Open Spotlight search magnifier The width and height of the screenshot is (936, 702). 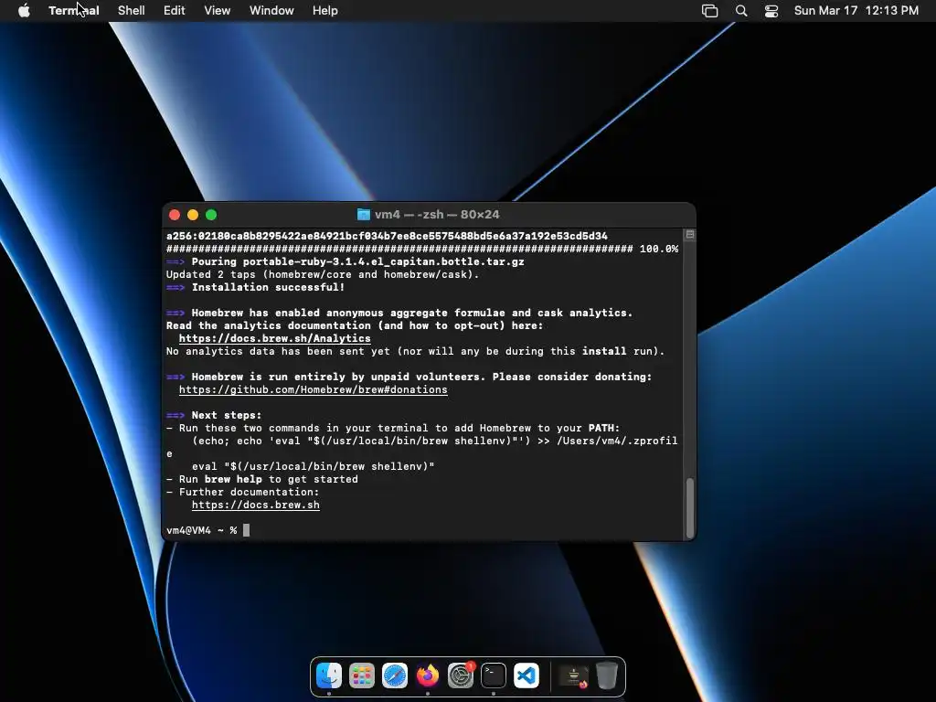pyautogui.click(x=741, y=11)
